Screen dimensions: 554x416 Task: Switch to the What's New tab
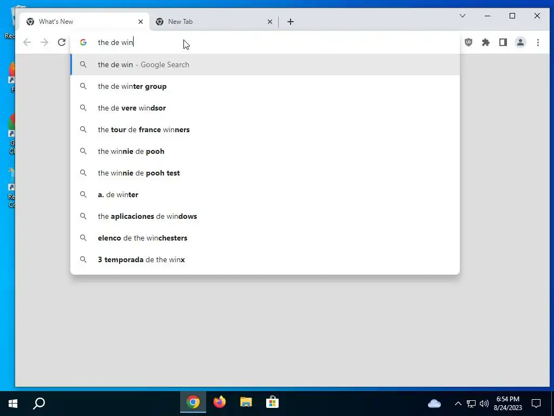click(85, 22)
